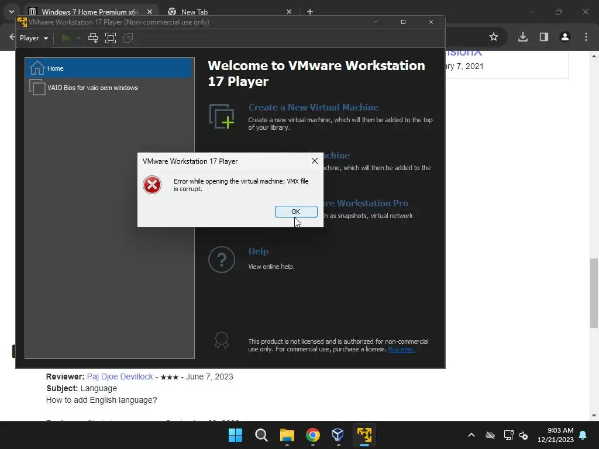Open the clock showing 9:03 AM
The height and width of the screenshot is (449, 599).
[x=556, y=435]
